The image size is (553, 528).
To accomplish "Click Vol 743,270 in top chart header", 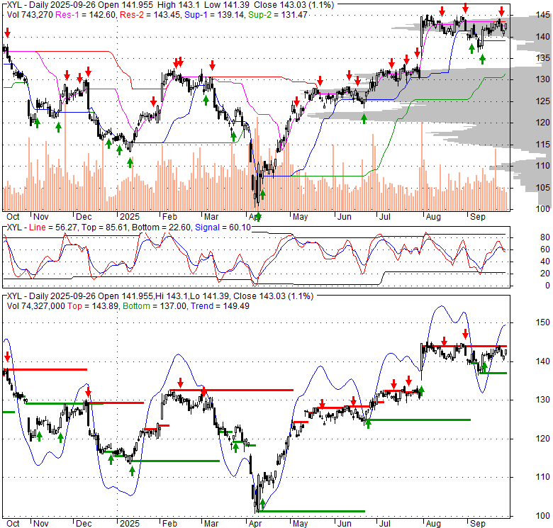I will (x=30, y=15).
